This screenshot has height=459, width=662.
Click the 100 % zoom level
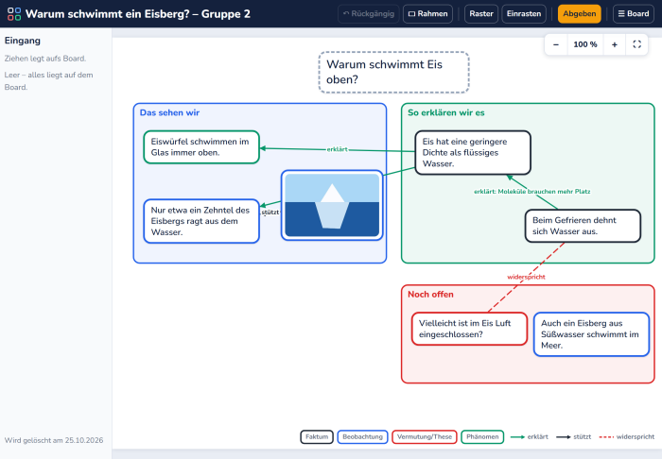[x=585, y=44]
